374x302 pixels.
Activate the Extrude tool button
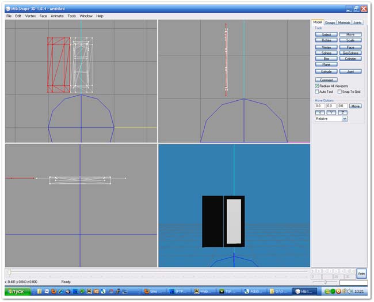point(326,71)
